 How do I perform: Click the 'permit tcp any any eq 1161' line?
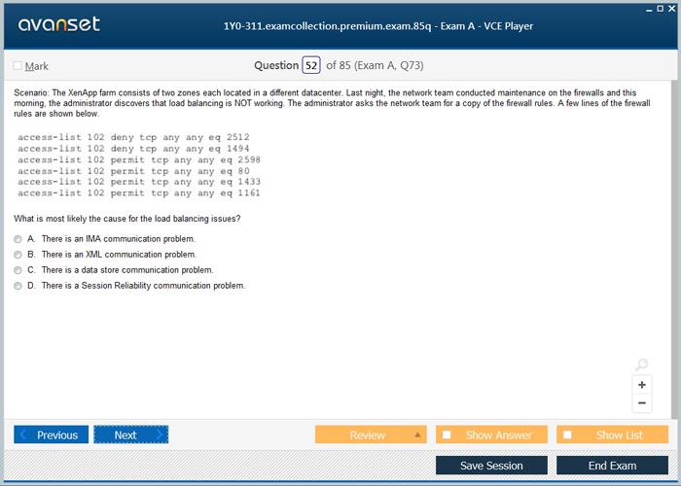point(139,193)
